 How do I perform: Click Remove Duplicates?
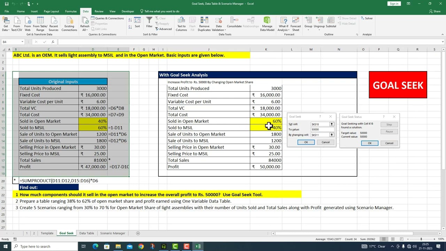click(x=204, y=23)
